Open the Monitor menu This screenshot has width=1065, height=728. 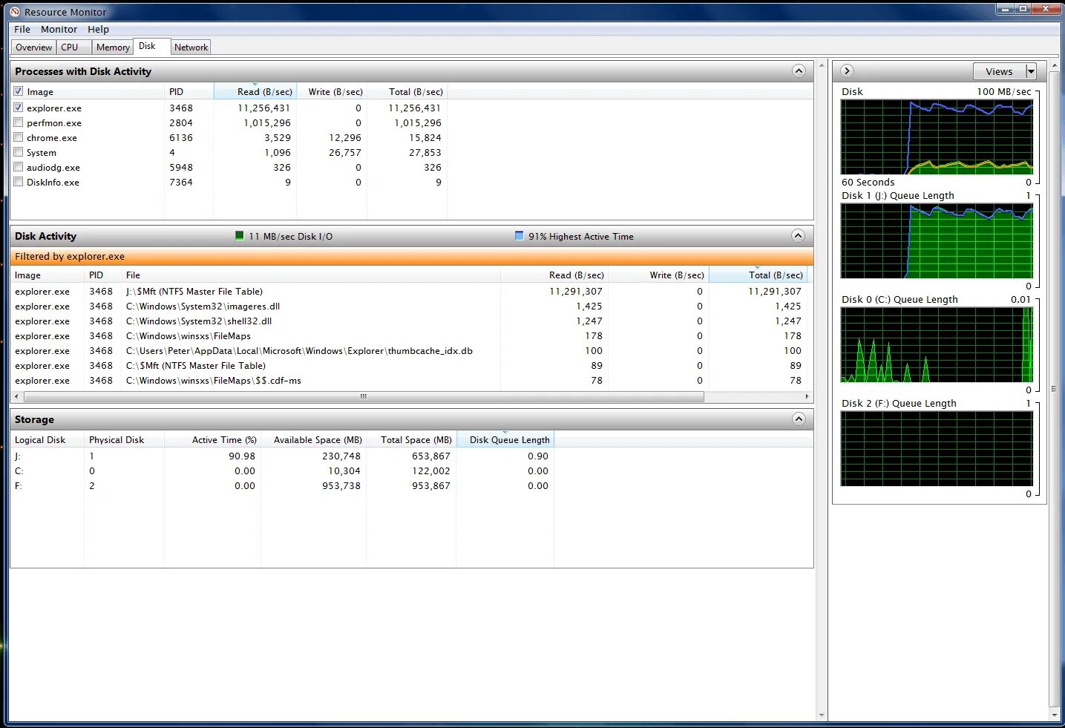tap(59, 29)
